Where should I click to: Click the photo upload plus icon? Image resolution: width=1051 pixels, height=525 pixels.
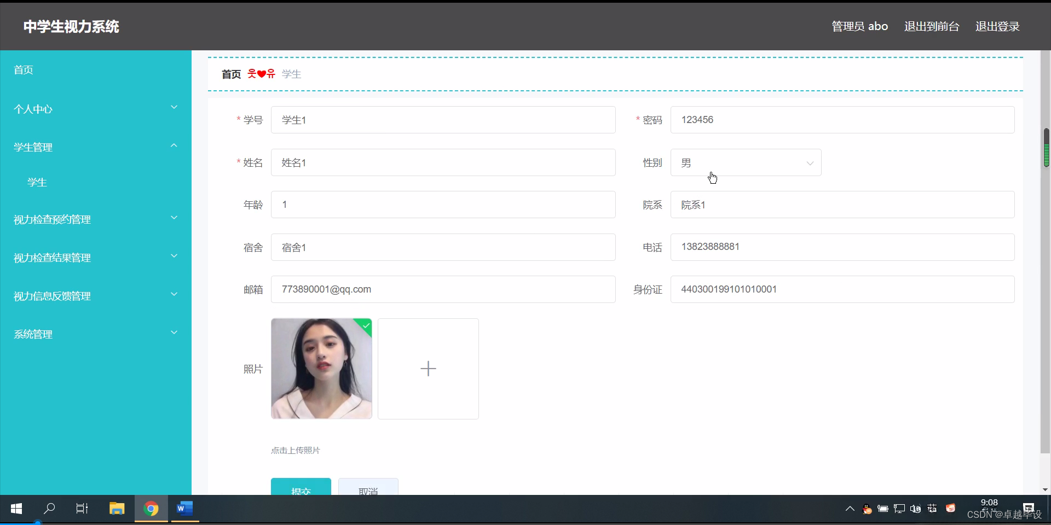coord(428,369)
